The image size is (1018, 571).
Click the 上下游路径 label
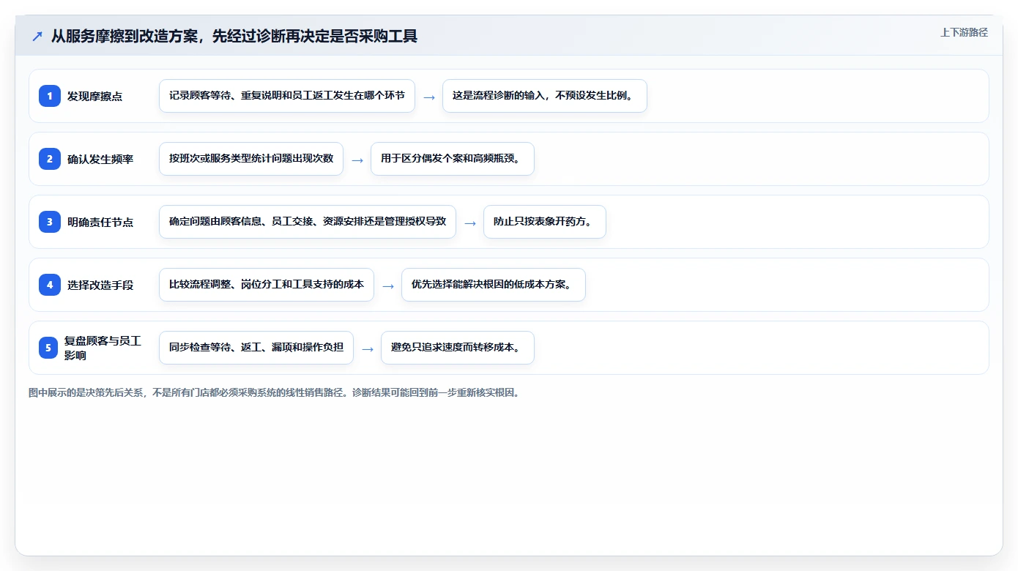[x=964, y=32]
